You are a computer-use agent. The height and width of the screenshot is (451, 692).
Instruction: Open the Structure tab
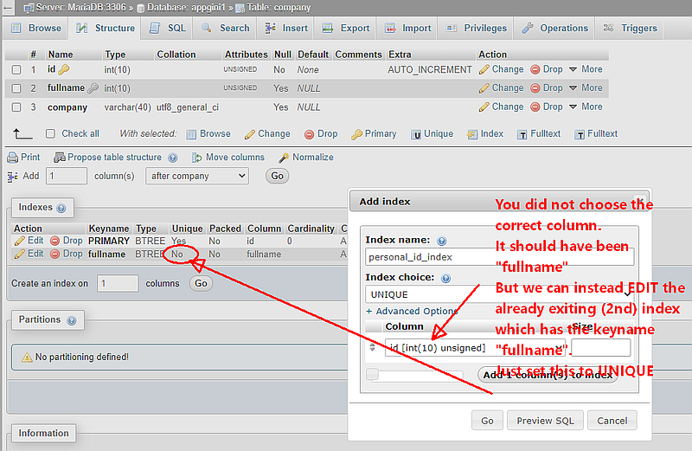(105, 29)
